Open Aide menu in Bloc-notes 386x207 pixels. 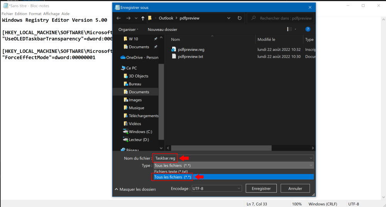coord(65,14)
